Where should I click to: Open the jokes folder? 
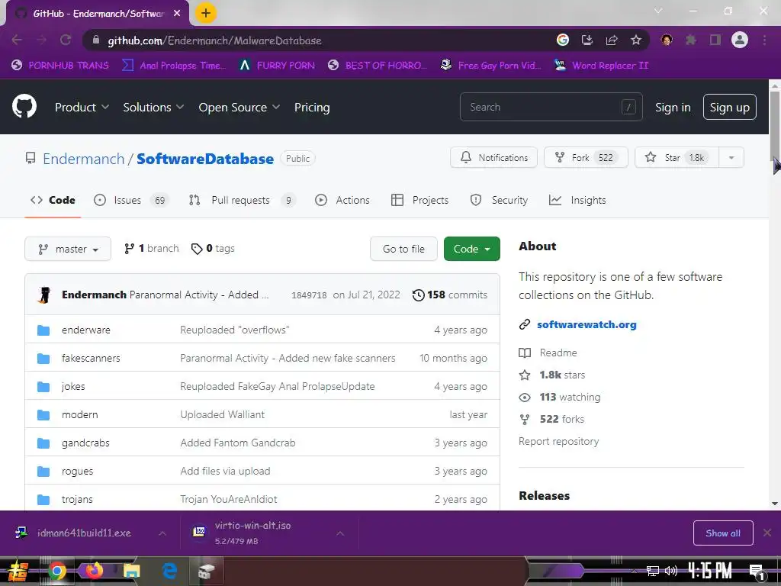[x=73, y=386]
